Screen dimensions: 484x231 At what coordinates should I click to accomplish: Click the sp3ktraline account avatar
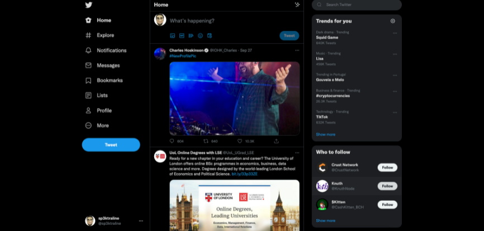[x=90, y=221]
